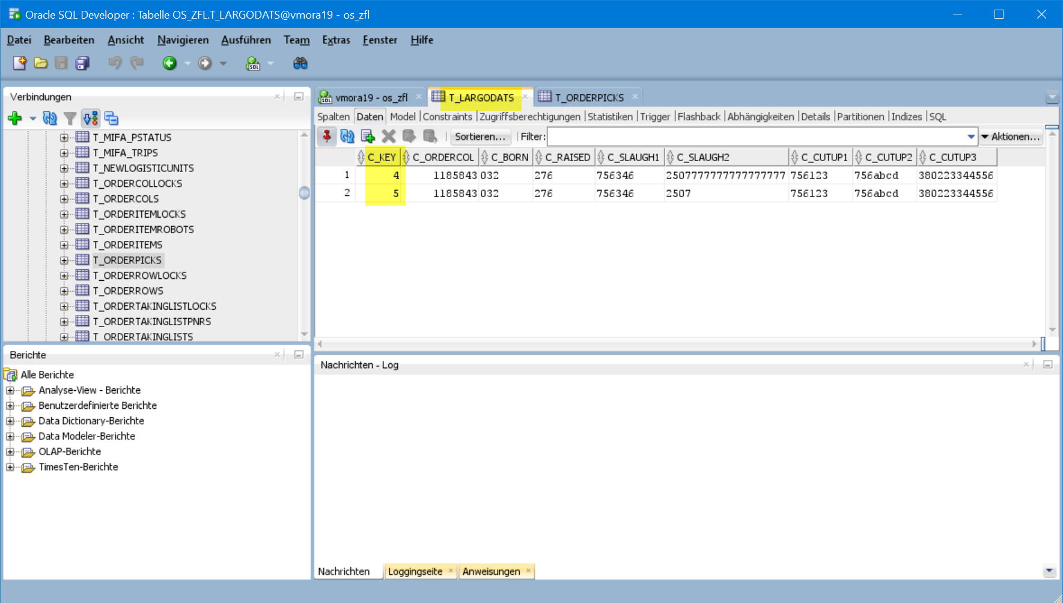1063x603 pixels.
Task: Select T_ORDERTAKINGLISTLOCKS in the tree
Action: (x=154, y=306)
